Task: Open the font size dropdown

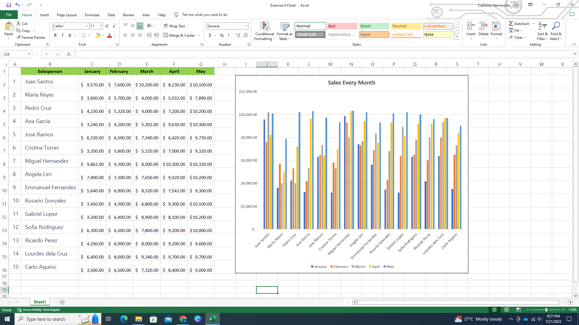Action: point(101,26)
